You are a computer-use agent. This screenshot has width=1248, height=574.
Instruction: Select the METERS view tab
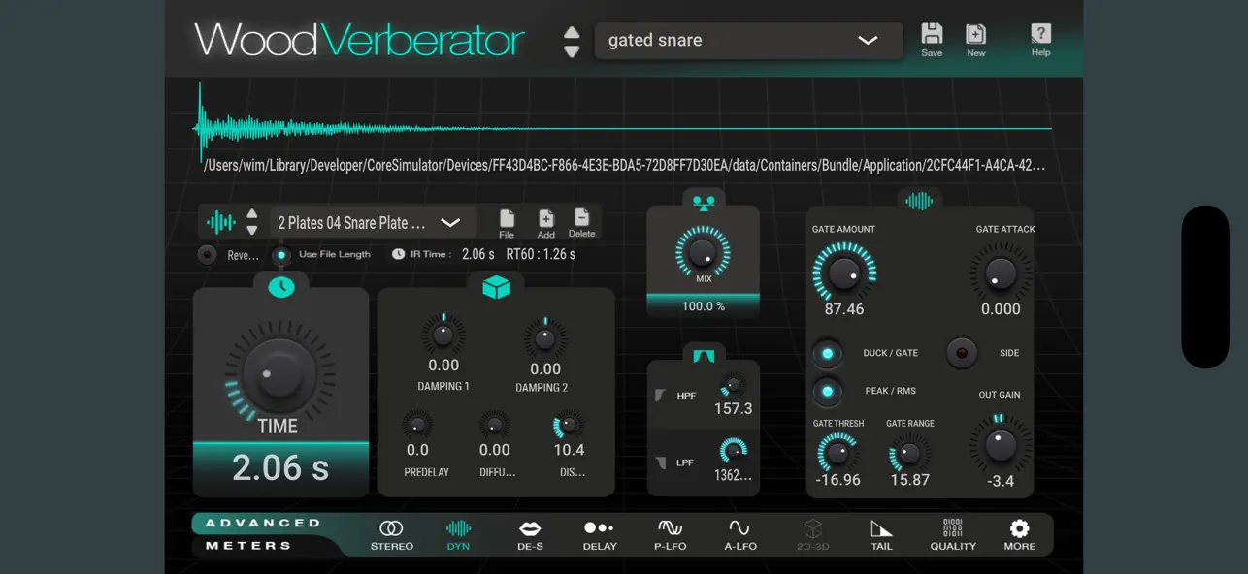[248, 546]
